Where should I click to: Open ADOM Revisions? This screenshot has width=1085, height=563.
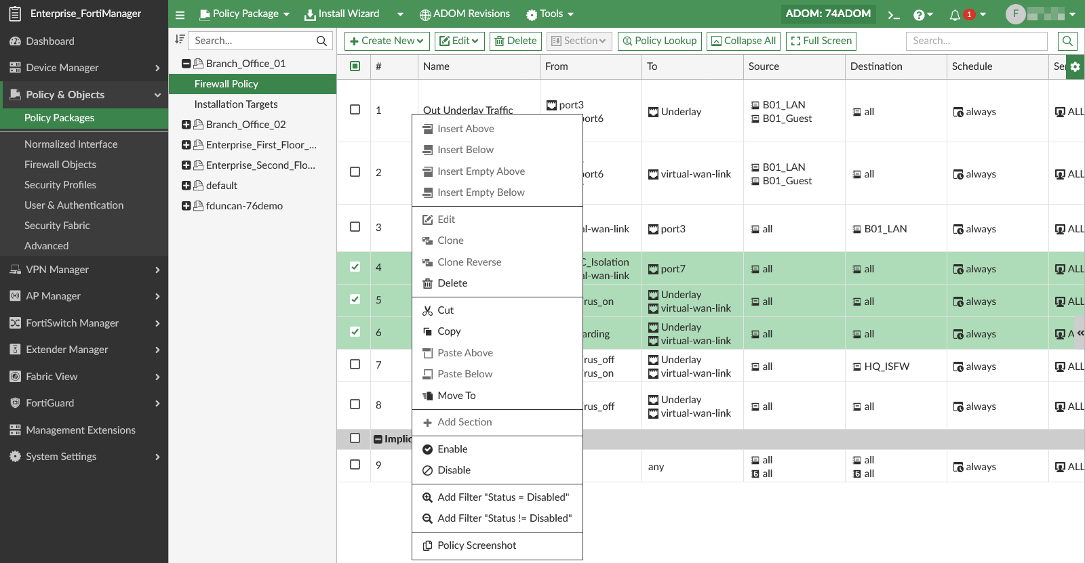[465, 14]
